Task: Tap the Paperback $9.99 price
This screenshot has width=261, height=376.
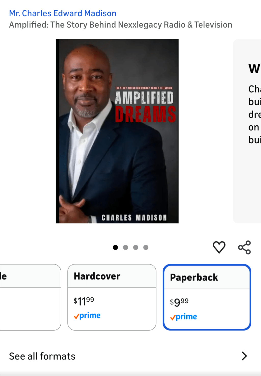Action: 179,302
